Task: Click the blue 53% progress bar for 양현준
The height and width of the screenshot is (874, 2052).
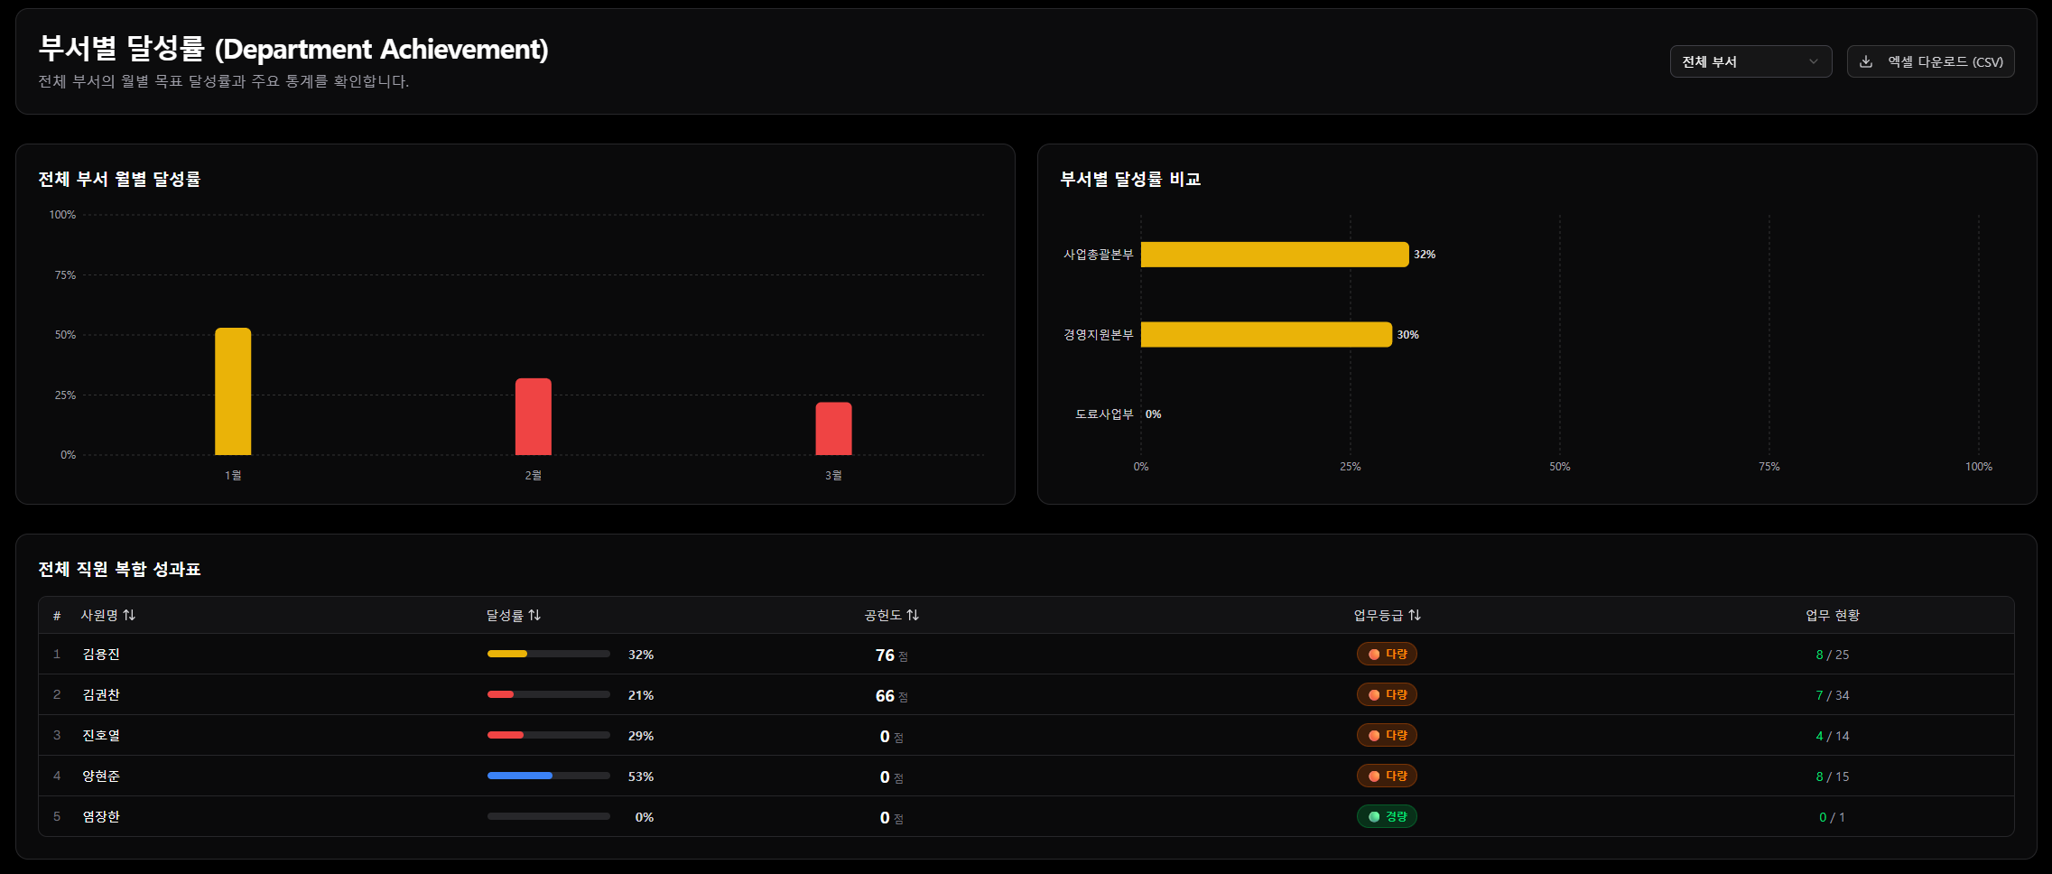Action: [520, 776]
